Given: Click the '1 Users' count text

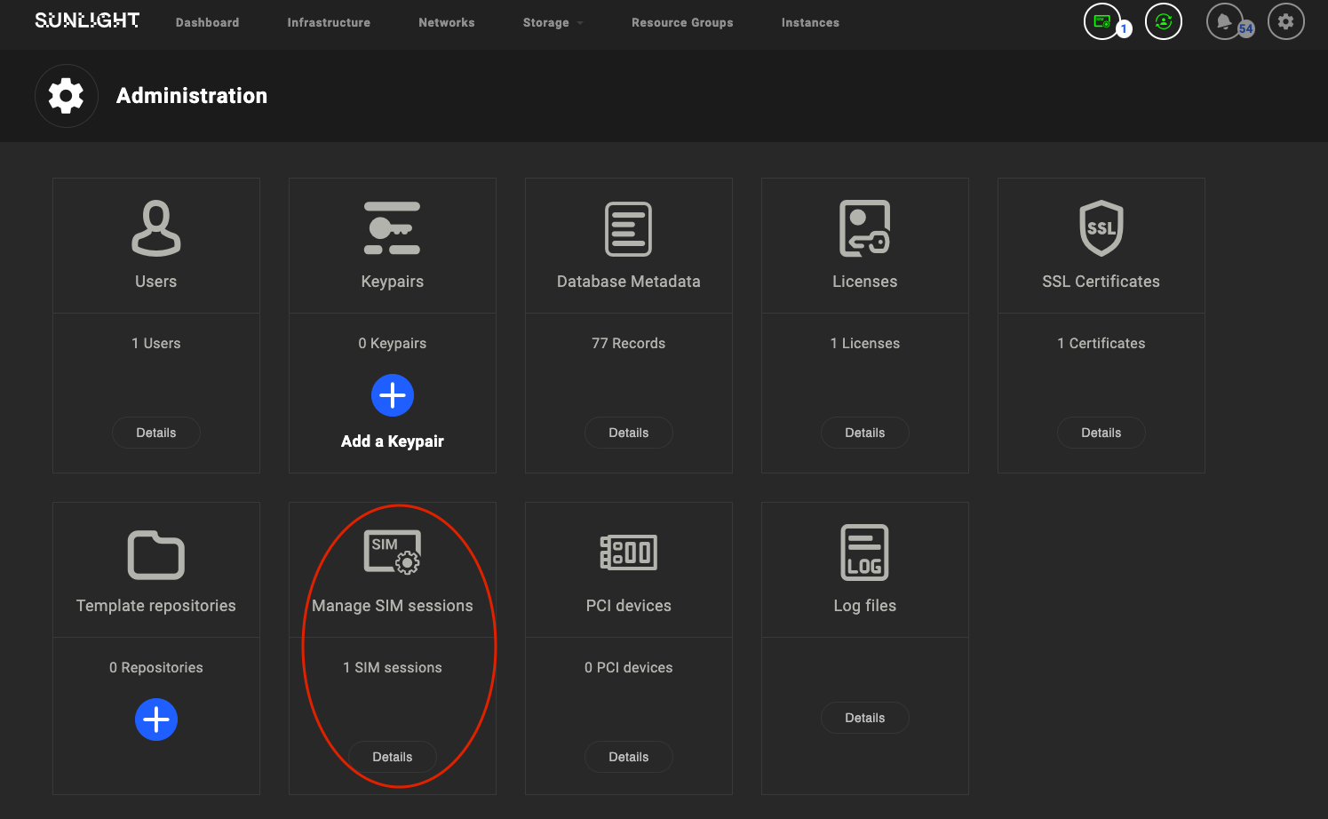Looking at the screenshot, I should pos(156,344).
